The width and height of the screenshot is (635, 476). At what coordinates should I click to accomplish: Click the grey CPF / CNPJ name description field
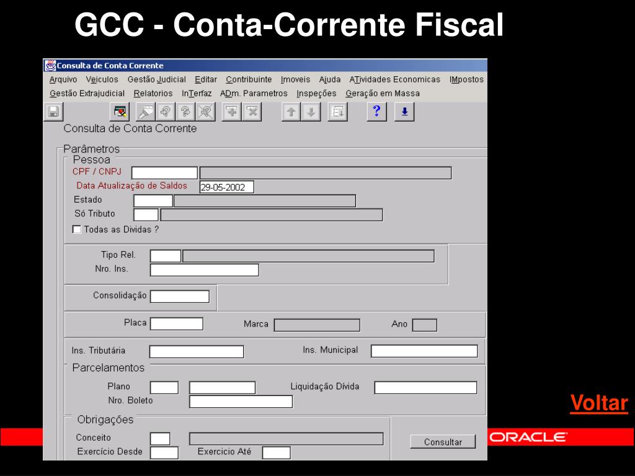point(326,173)
